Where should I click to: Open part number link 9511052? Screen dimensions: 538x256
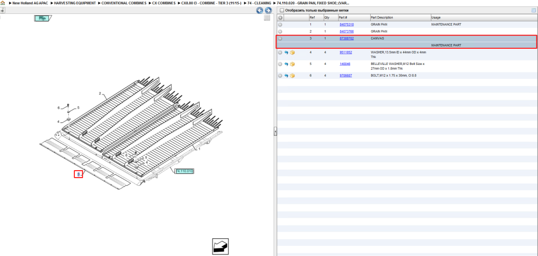(345, 53)
